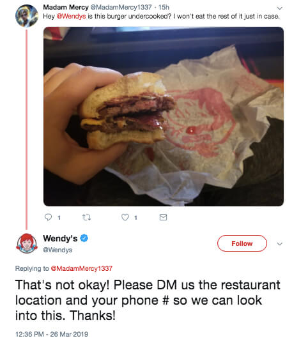Click the reply speech bubble icon
The height and width of the screenshot is (343, 301).
48,217
